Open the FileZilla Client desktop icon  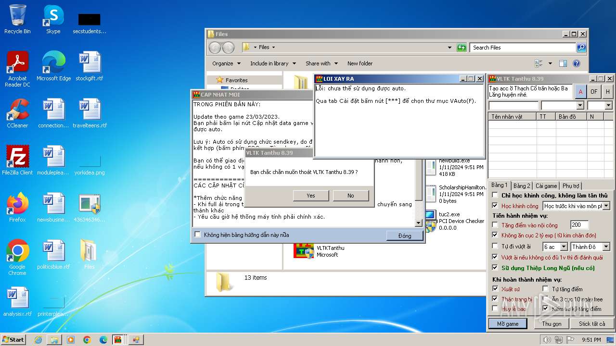tap(17, 161)
